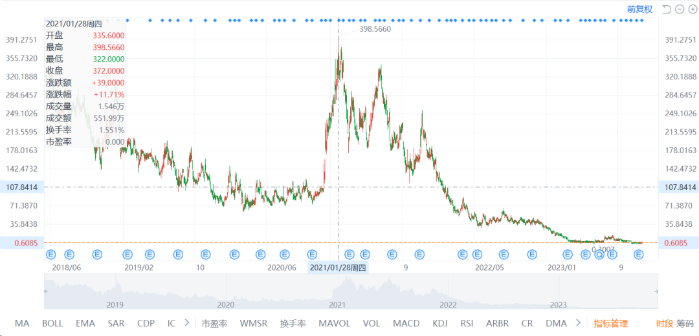Select the KDJ indicator tab

click(x=439, y=323)
